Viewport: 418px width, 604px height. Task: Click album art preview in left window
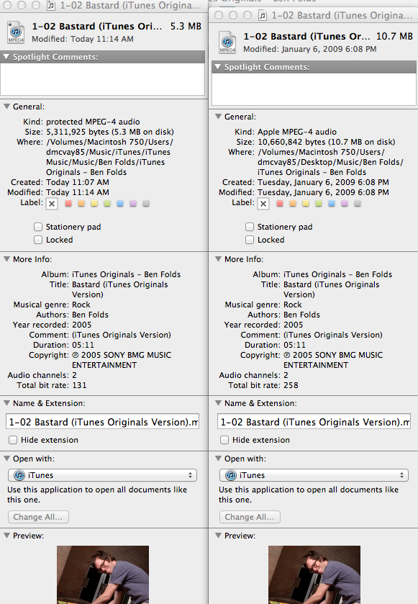click(103, 574)
